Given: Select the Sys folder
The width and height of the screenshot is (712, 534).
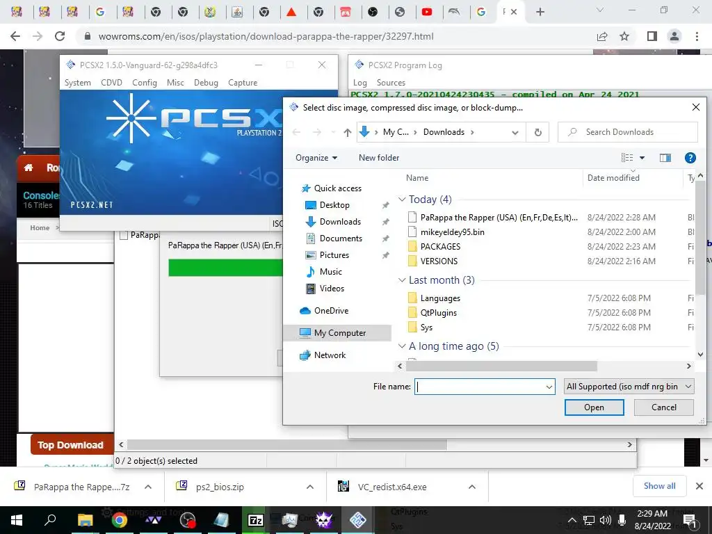Looking at the screenshot, I should (x=426, y=327).
